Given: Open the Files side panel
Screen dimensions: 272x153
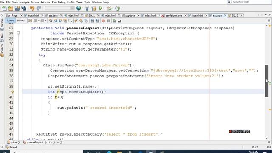Looking at the screenshot, I should point(2,38).
